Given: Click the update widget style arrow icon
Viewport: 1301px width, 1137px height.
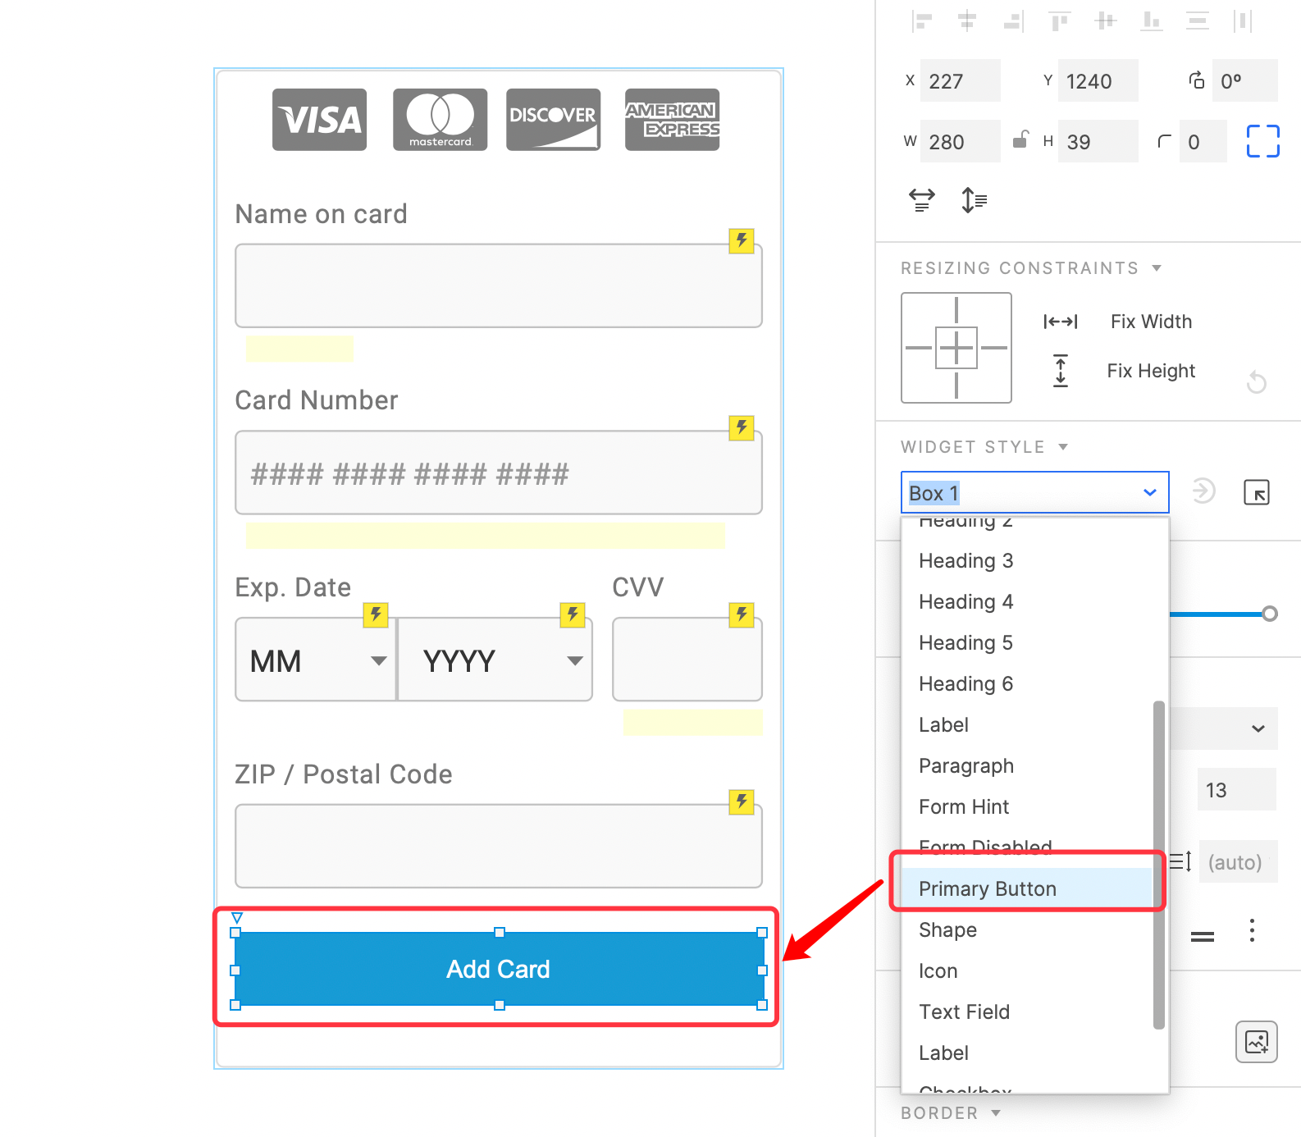Looking at the screenshot, I should [x=1203, y=491].
